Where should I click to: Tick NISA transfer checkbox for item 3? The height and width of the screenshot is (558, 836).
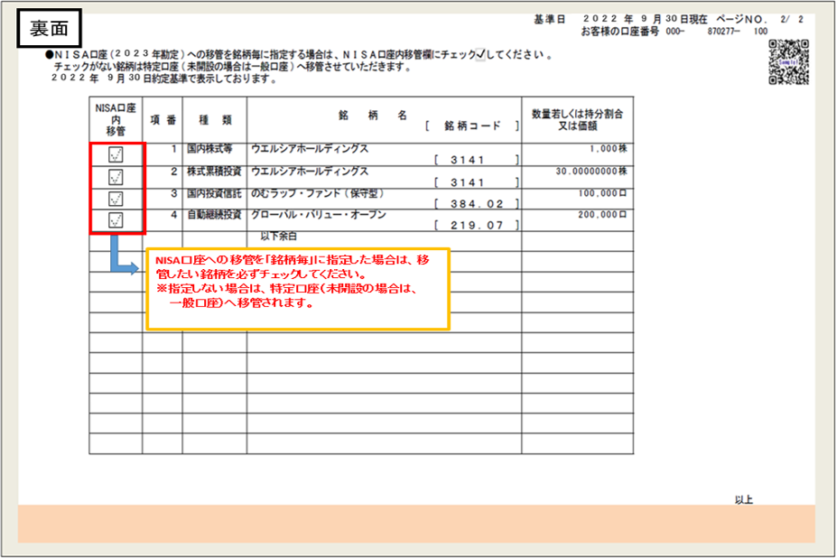(116, 199)
